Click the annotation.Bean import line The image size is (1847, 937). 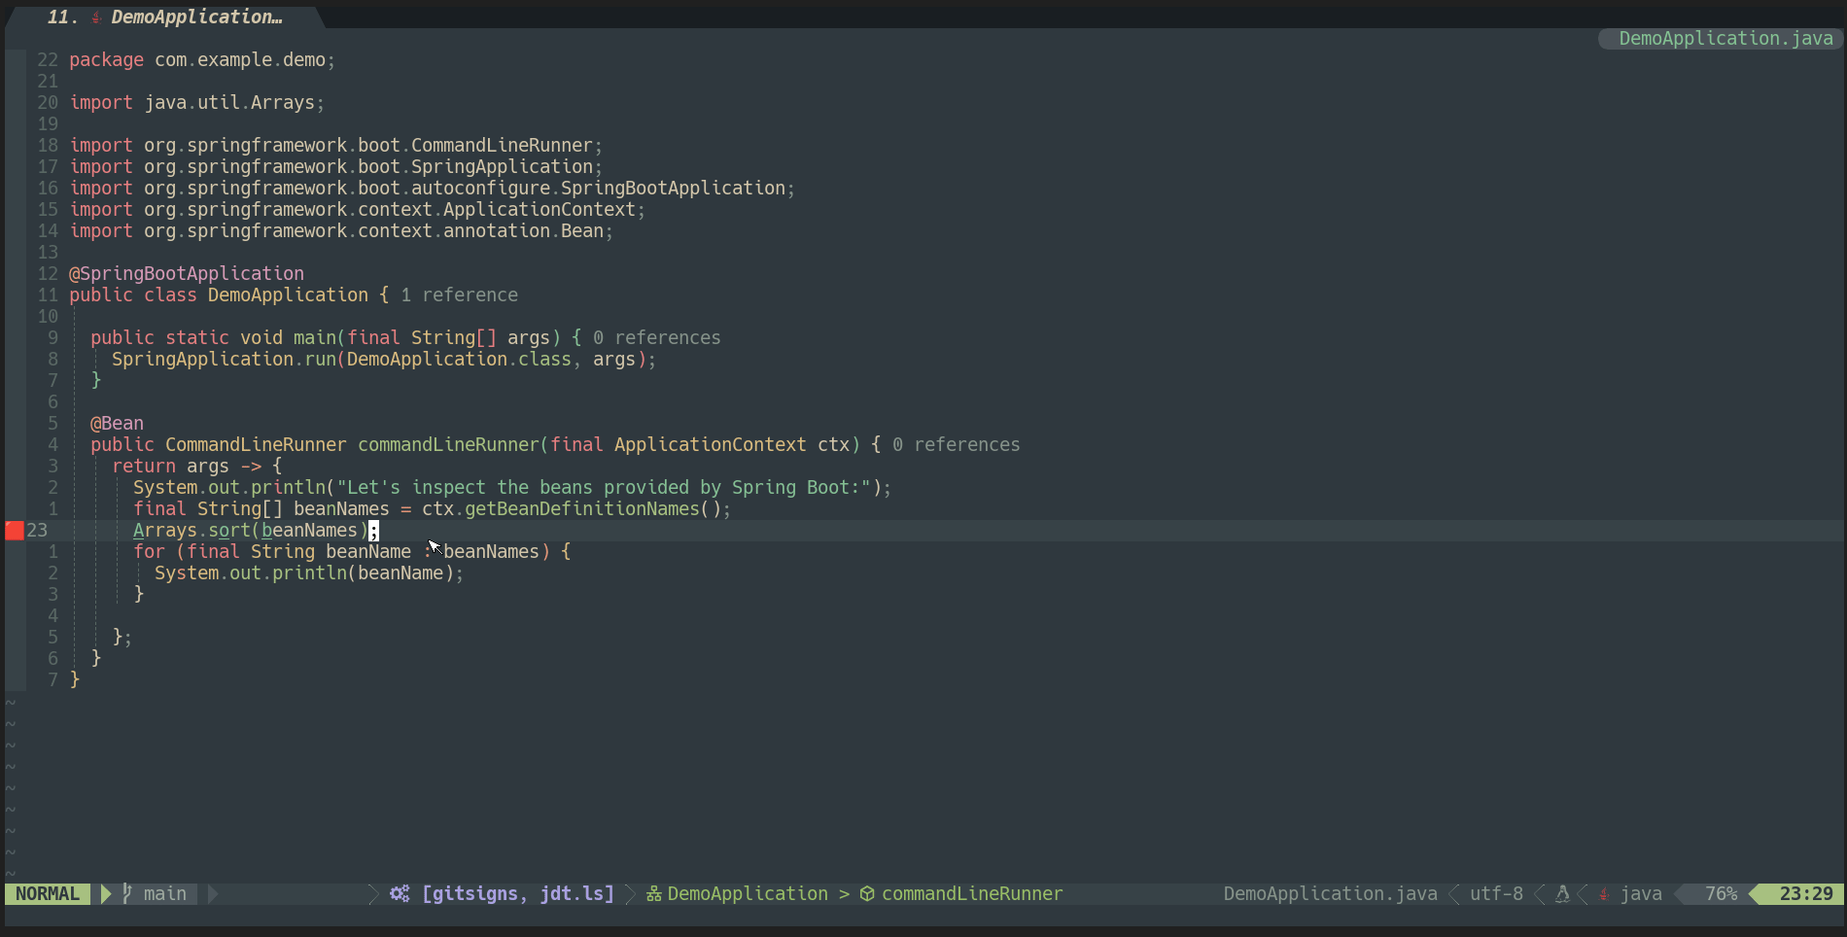click(x=341, y=230)
